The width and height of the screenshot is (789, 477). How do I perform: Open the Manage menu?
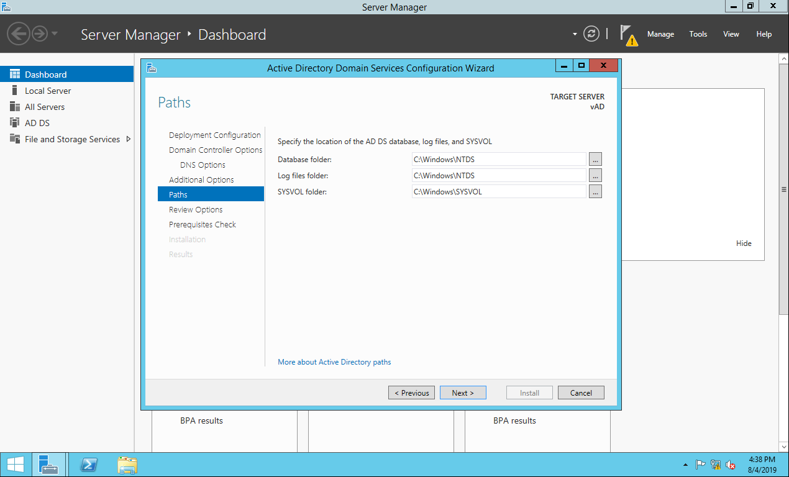(x=660, y=34)
